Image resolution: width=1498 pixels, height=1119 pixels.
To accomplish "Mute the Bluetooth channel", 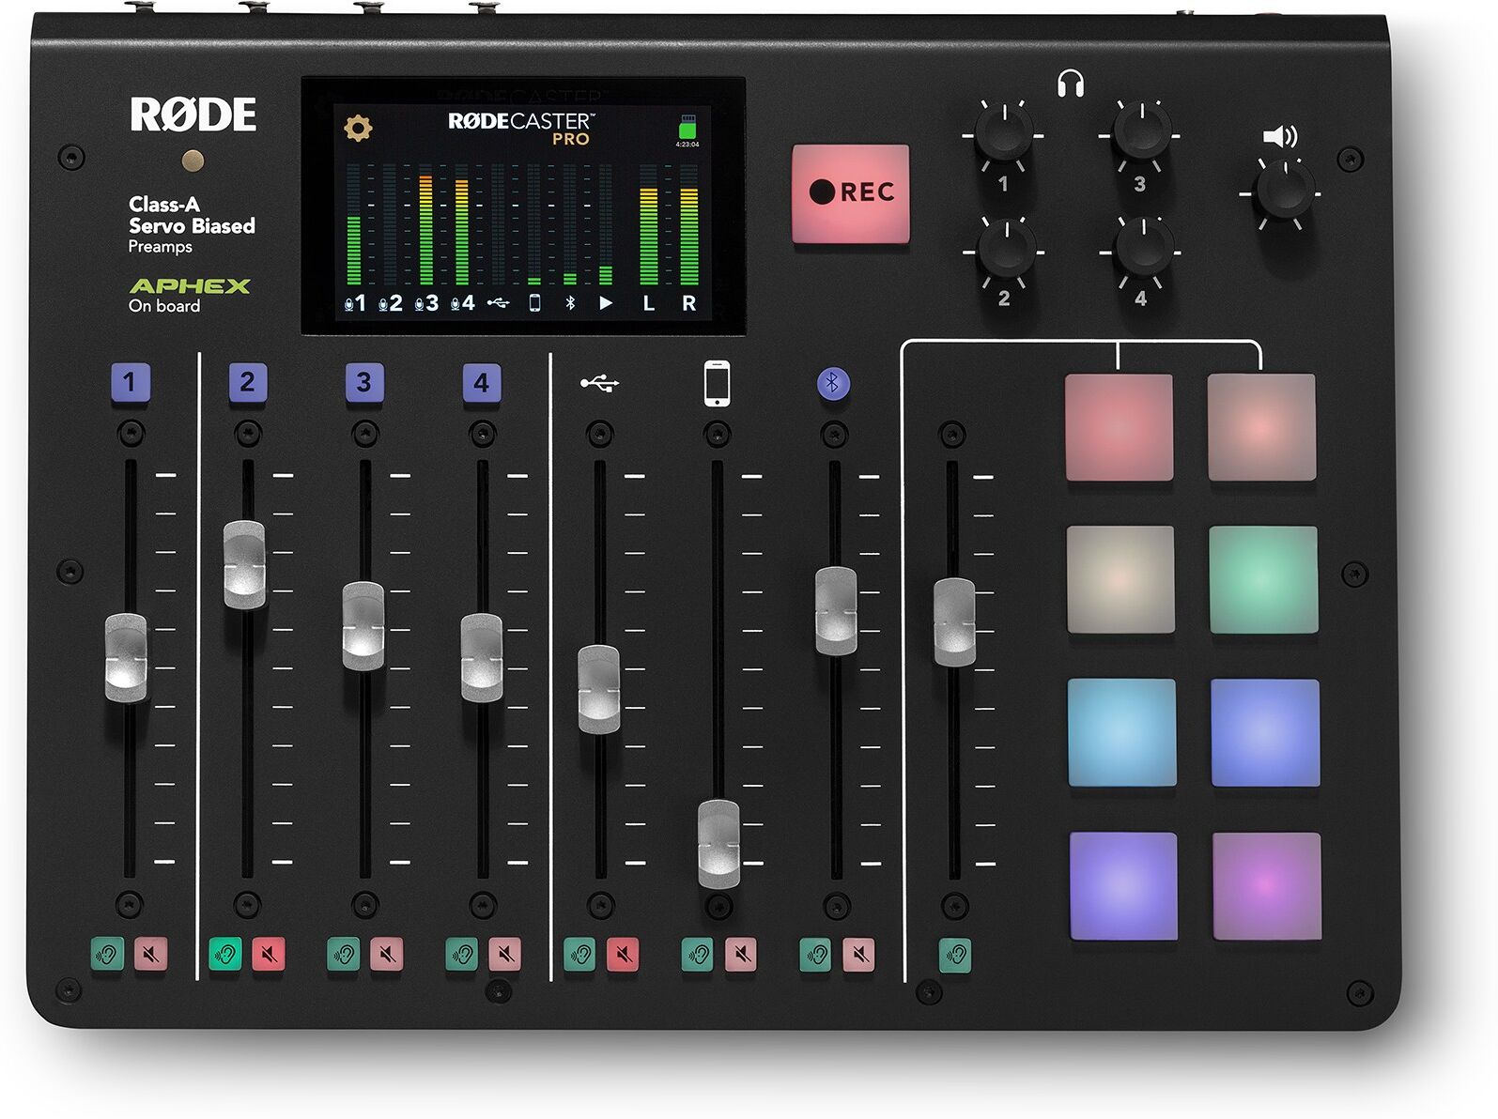I will 858,955.
